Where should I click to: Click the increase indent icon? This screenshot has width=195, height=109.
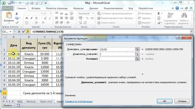pyautogui.click(x=62, y=23)
